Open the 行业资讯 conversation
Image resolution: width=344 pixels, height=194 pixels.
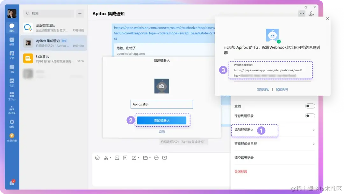click(54, 59)
